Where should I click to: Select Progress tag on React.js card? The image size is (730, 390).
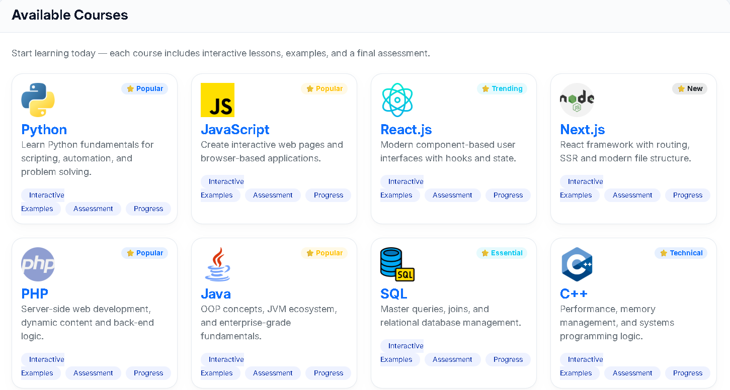click(508, 195)
